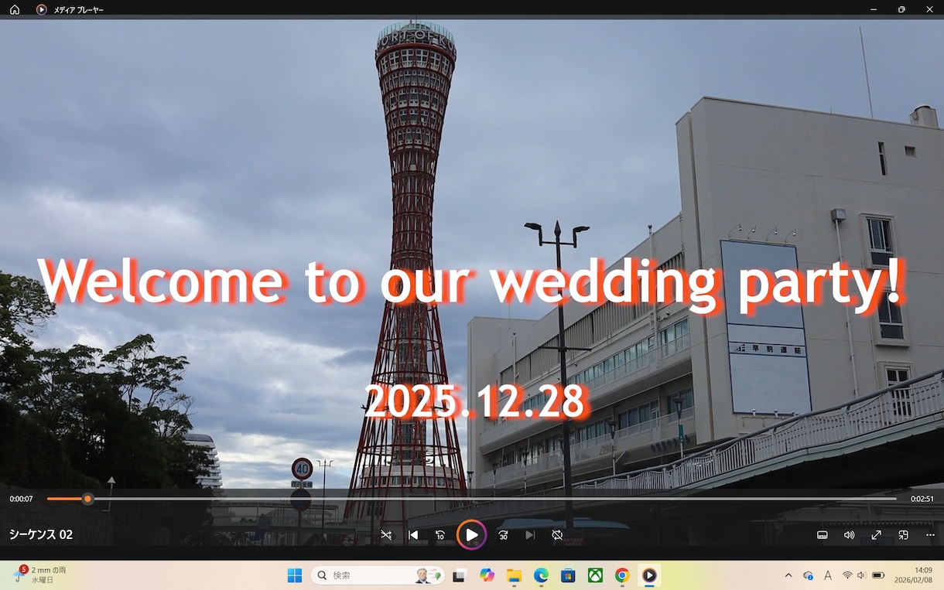Skip forward 30 seconds
The image size is (944, 590).
504,535
